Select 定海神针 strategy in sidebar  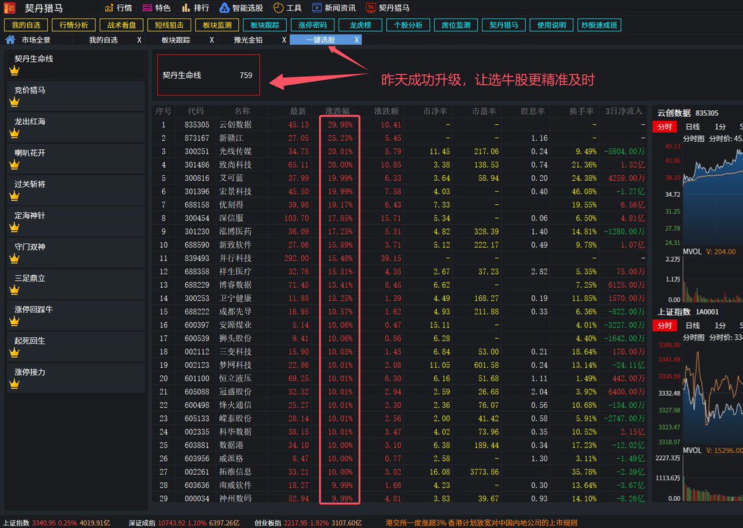76,221
